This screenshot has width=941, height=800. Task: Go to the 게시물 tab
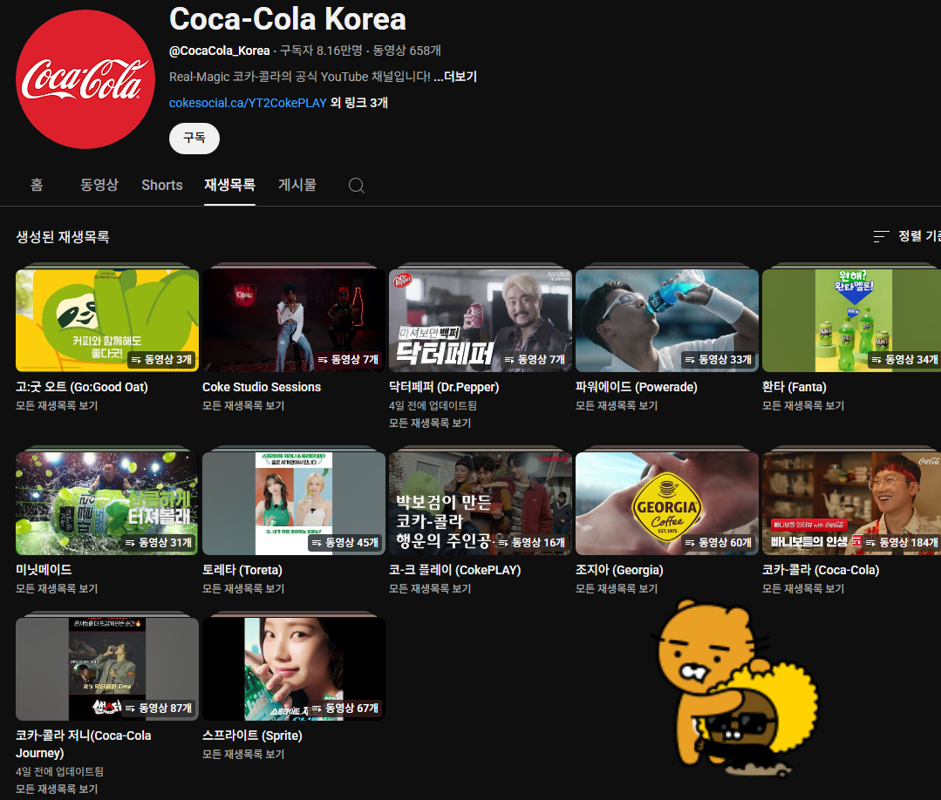297,185
